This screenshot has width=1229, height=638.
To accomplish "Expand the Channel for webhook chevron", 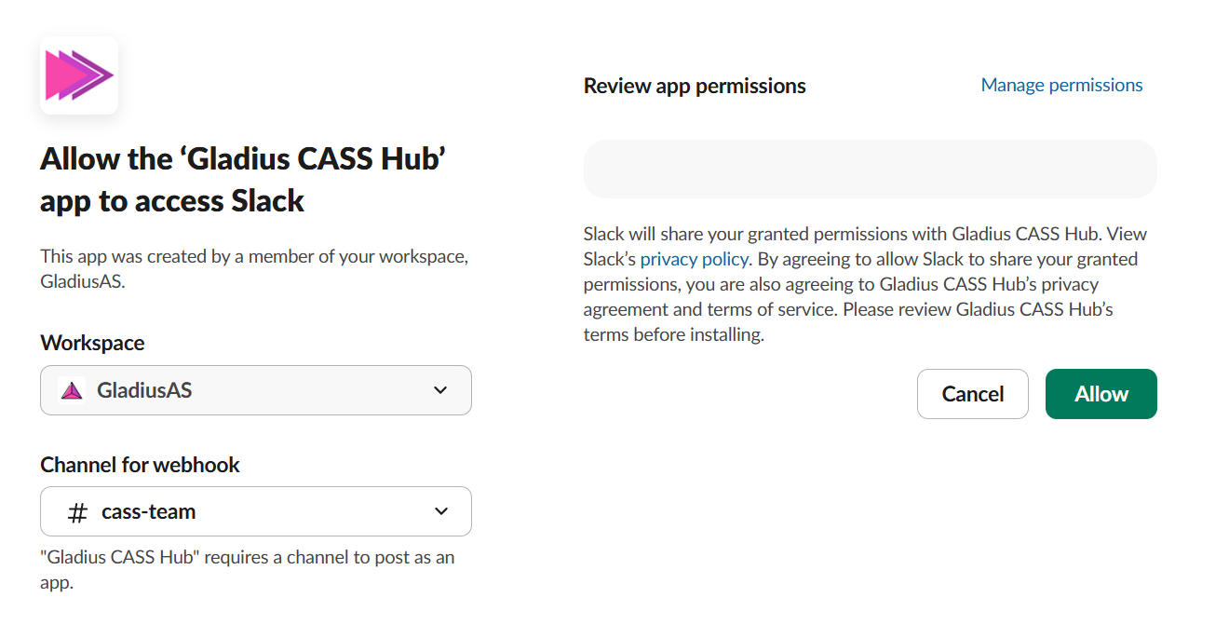I will point(441,511).
